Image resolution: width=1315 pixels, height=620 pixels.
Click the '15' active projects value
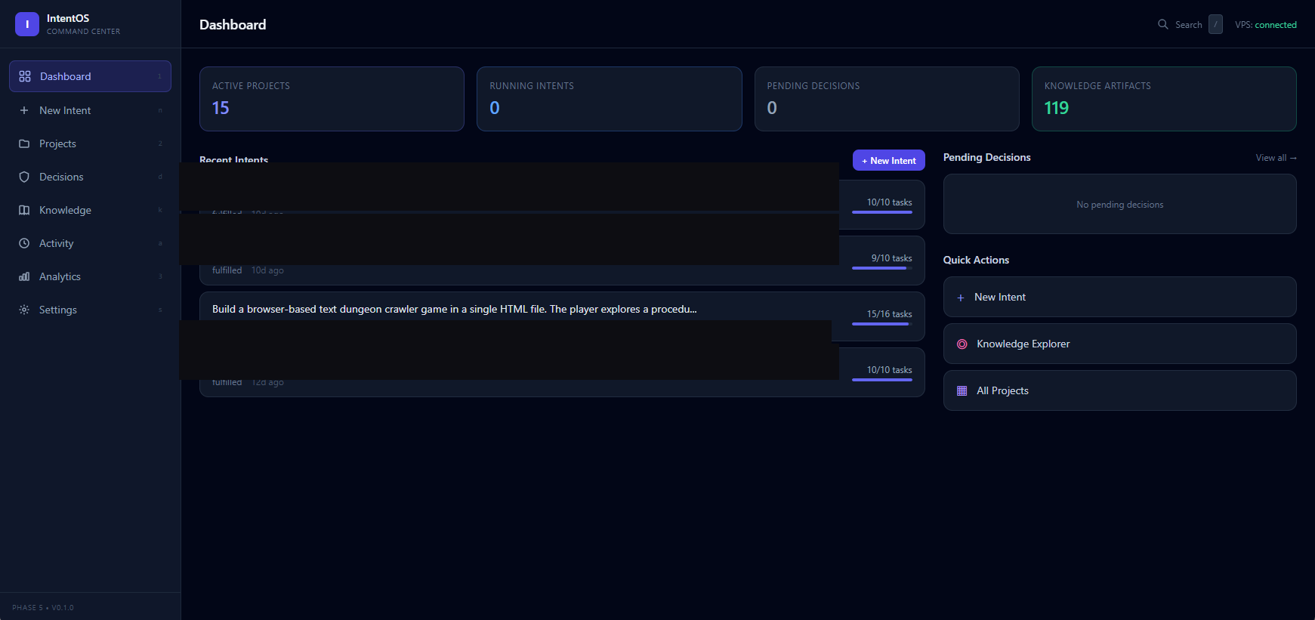[x=221, y=108]
